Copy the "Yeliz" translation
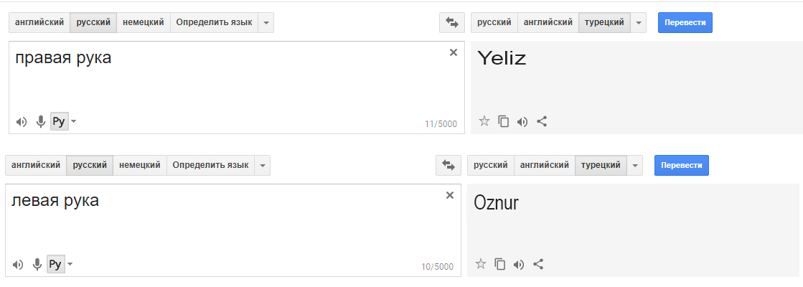Viewport: 803px width, 287px height. [x=504, y=121]
